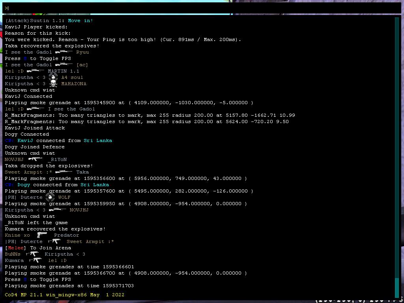
Task: Click the headshot icon after BuNNs
Action: [x=32, y=254]
